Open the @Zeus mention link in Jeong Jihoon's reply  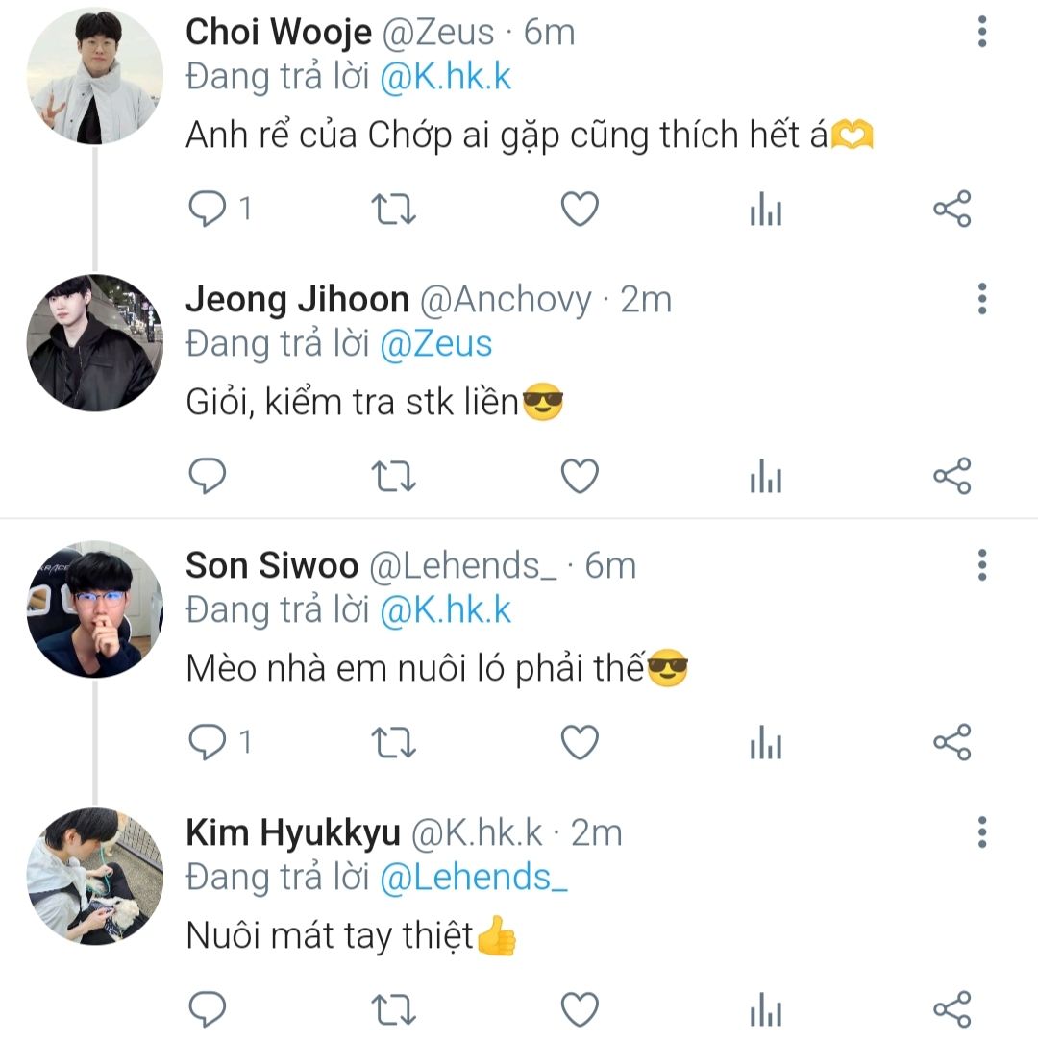(436, 344)
